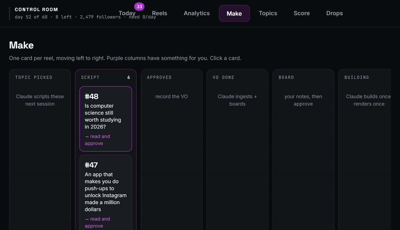
Task: Click the 33 notification badge
Action: coord(139,7)
